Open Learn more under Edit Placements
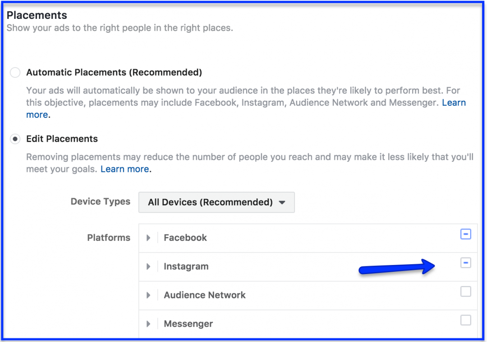 [125, 169]
